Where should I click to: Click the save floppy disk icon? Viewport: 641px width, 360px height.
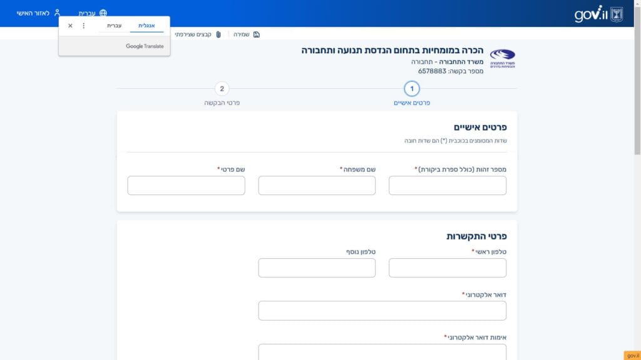point(257,34)
